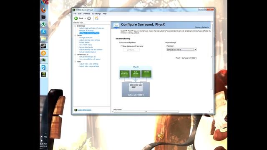This screenshot has width=267, height=150.
Task: Open the Desktop menu
Action: coord(86,14)
